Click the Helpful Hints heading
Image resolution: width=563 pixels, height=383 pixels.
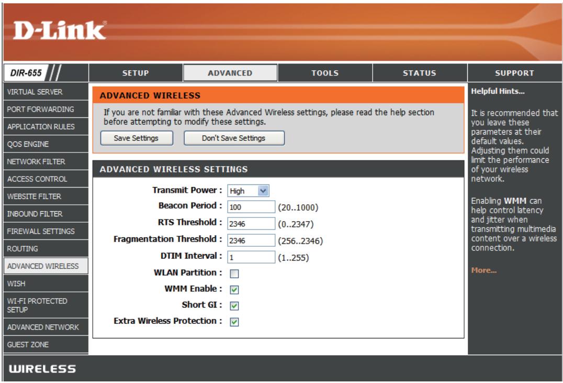click(498, 91)
